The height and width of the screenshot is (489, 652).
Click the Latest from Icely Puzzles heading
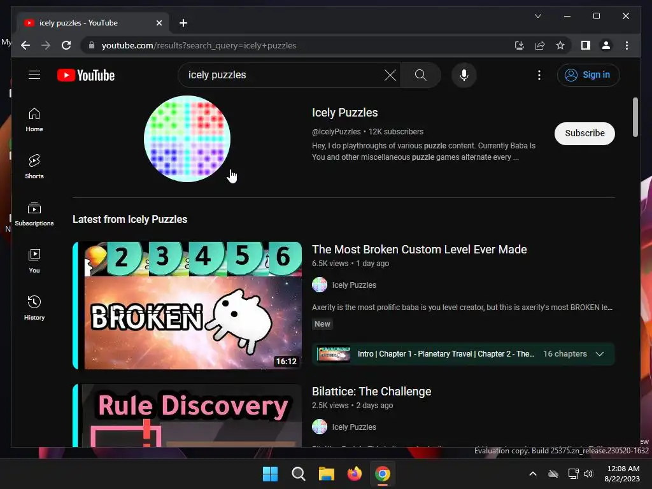[x=130, y=220]
